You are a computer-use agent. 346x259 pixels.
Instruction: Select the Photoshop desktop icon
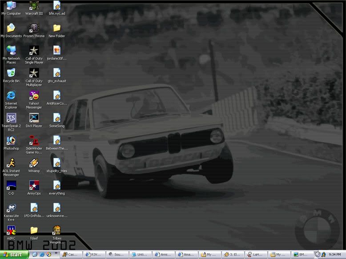point(11,140)
